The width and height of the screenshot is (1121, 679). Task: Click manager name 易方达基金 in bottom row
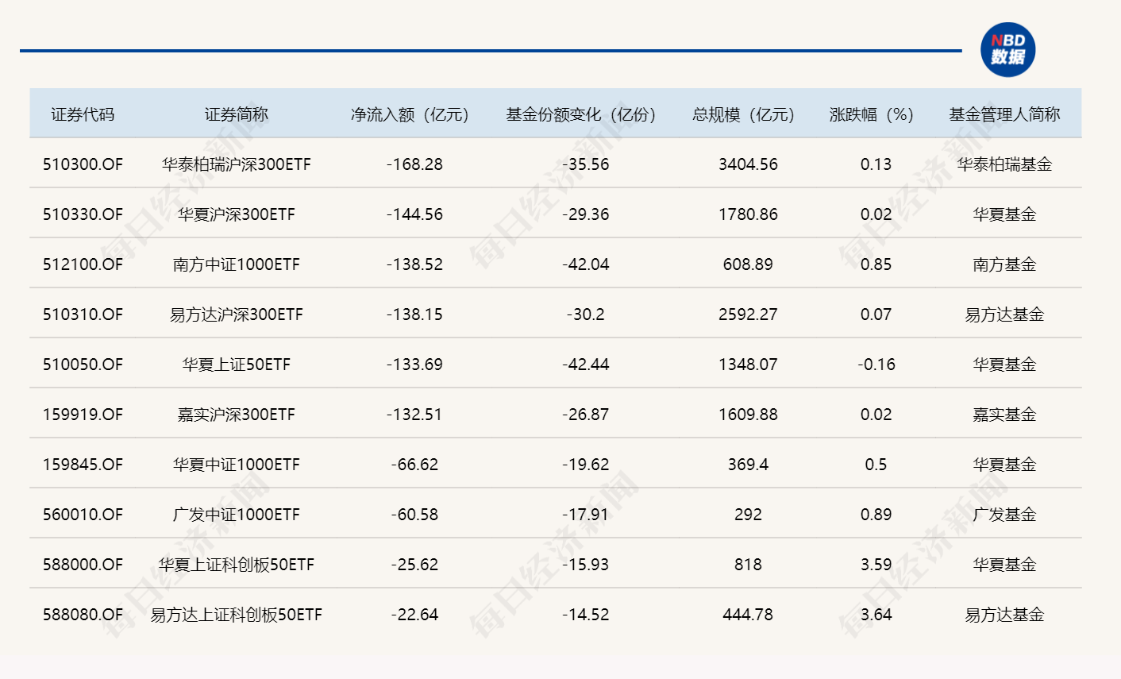tap(1006, 614)
